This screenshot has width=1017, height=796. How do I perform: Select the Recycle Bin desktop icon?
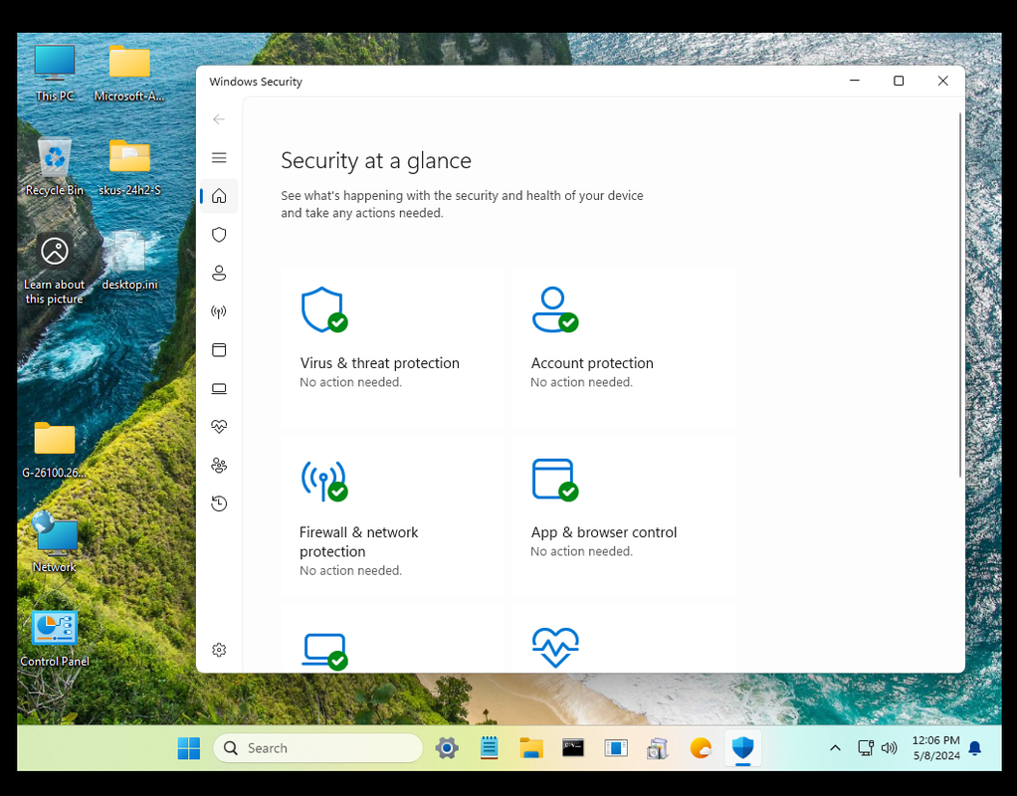coord(55,167)
